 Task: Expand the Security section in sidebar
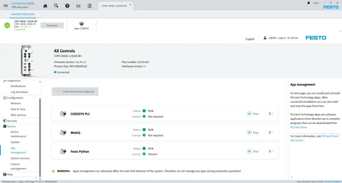5,121
